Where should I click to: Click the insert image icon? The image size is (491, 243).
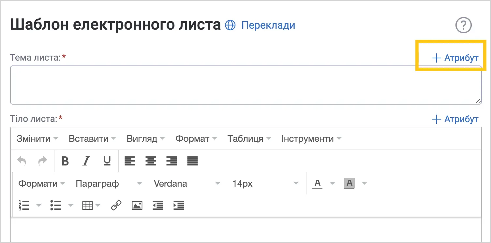(137, 205)
